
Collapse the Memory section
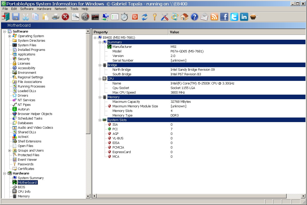click(100, 97)
